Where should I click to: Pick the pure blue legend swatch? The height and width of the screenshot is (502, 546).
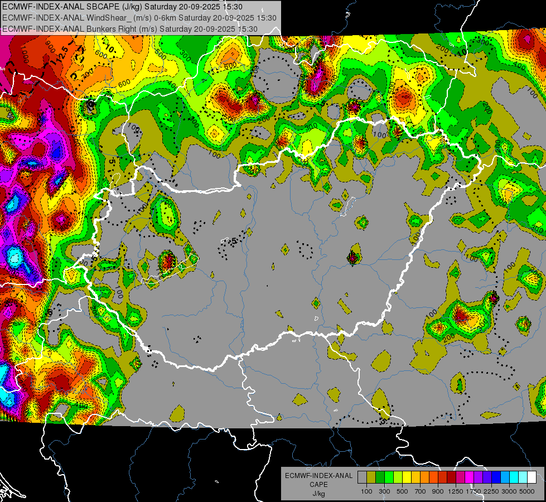pos(496,477)
